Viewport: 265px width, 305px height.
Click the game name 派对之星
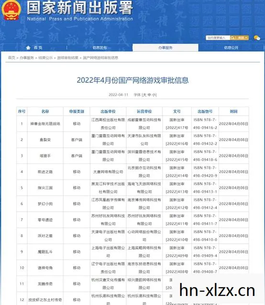45,236
